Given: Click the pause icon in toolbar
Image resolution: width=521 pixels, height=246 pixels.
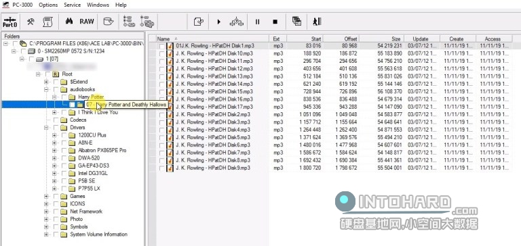Looking at the screenshot, I should pos(257,22).
